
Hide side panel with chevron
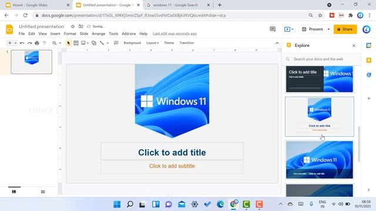click(368, 190)
